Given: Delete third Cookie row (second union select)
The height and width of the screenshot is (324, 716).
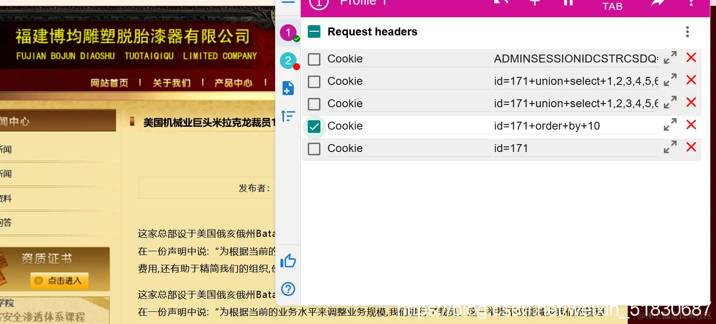Looking at the screenshot, I should tap(691, 103).
